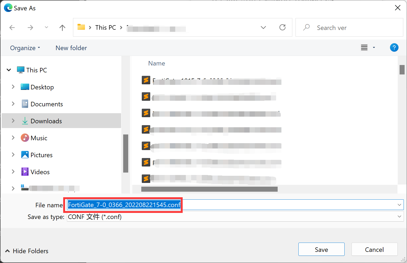Click the Back navigation arrow
407x263 pixels.
click(x=12, y=28)
